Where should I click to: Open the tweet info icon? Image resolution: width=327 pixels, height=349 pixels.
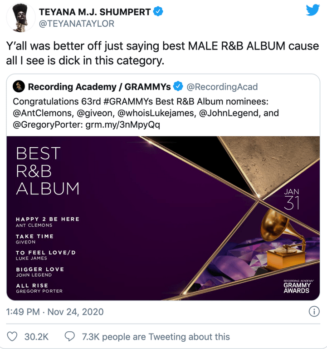[313, 312]
